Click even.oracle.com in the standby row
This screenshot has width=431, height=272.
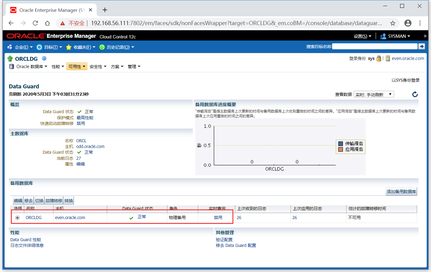(70, 218)
